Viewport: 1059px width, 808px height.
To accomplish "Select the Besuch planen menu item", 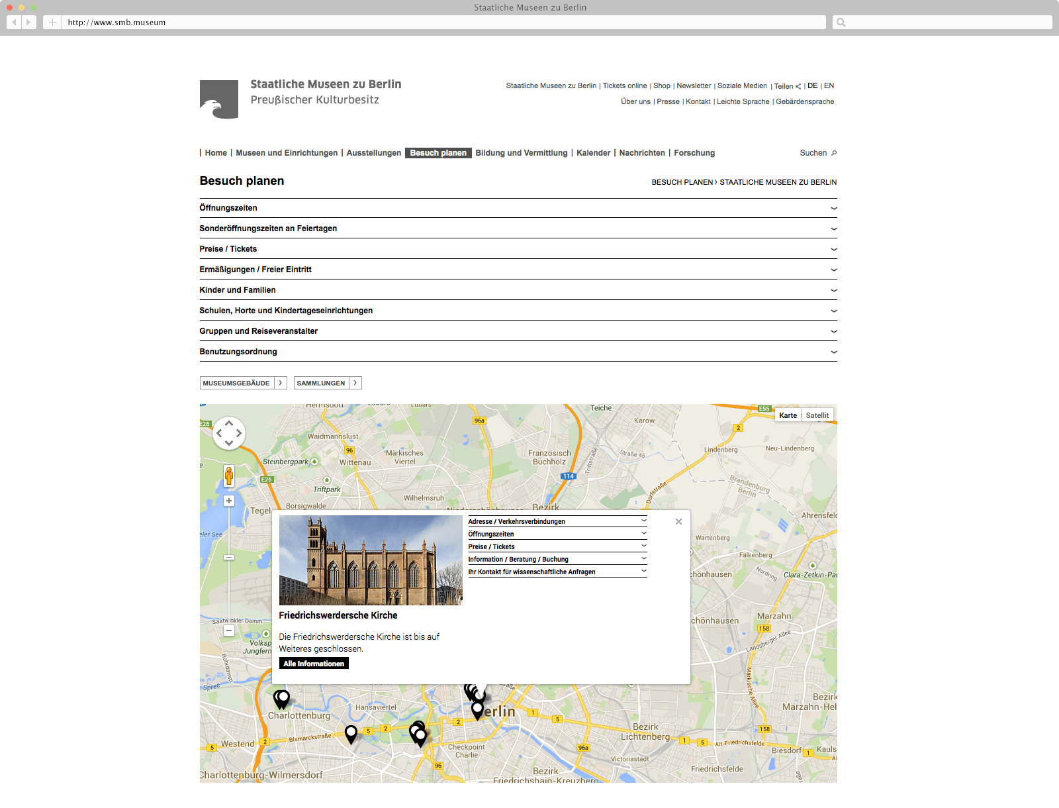I will pos(438,153).
